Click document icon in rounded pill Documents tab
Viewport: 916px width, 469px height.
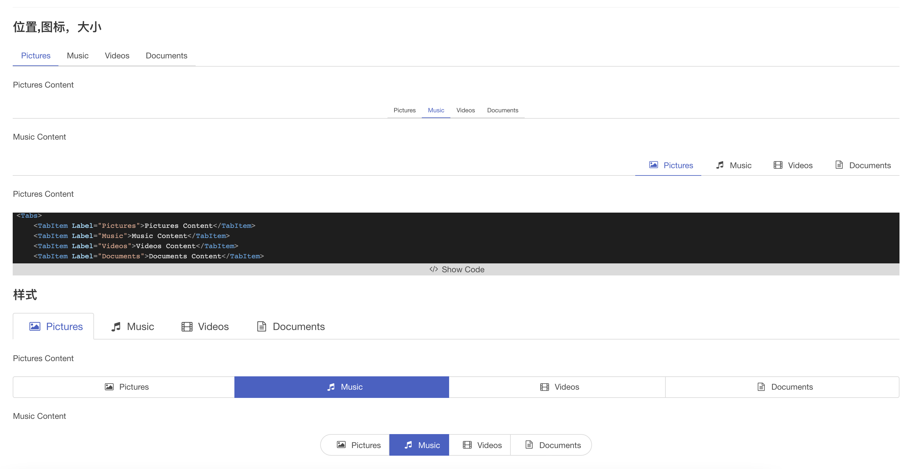pyautogui.click(x=529, y=445)
